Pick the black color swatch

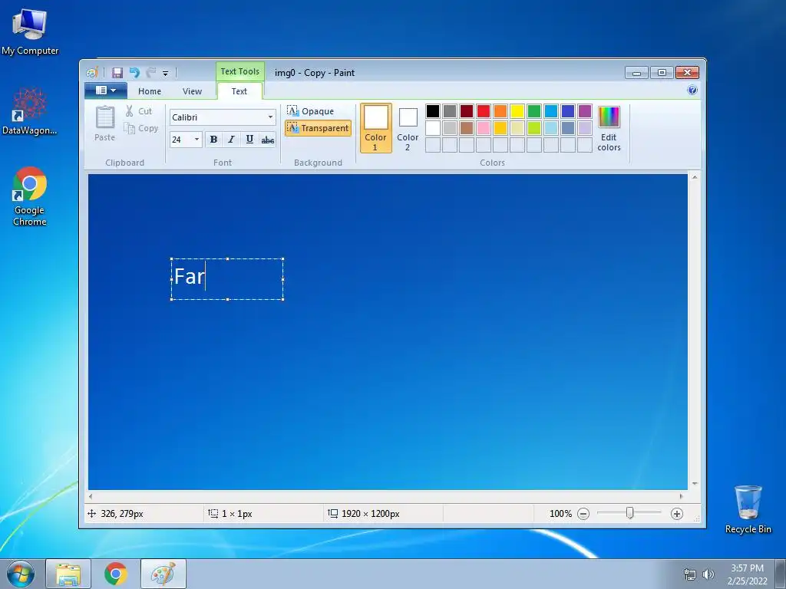tap(433, 110)
